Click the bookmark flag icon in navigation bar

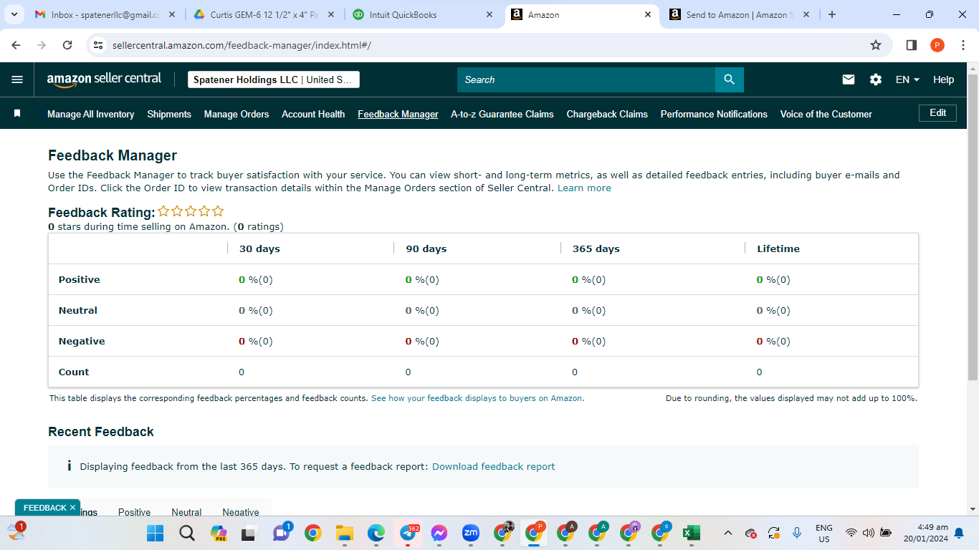(17, 114)
